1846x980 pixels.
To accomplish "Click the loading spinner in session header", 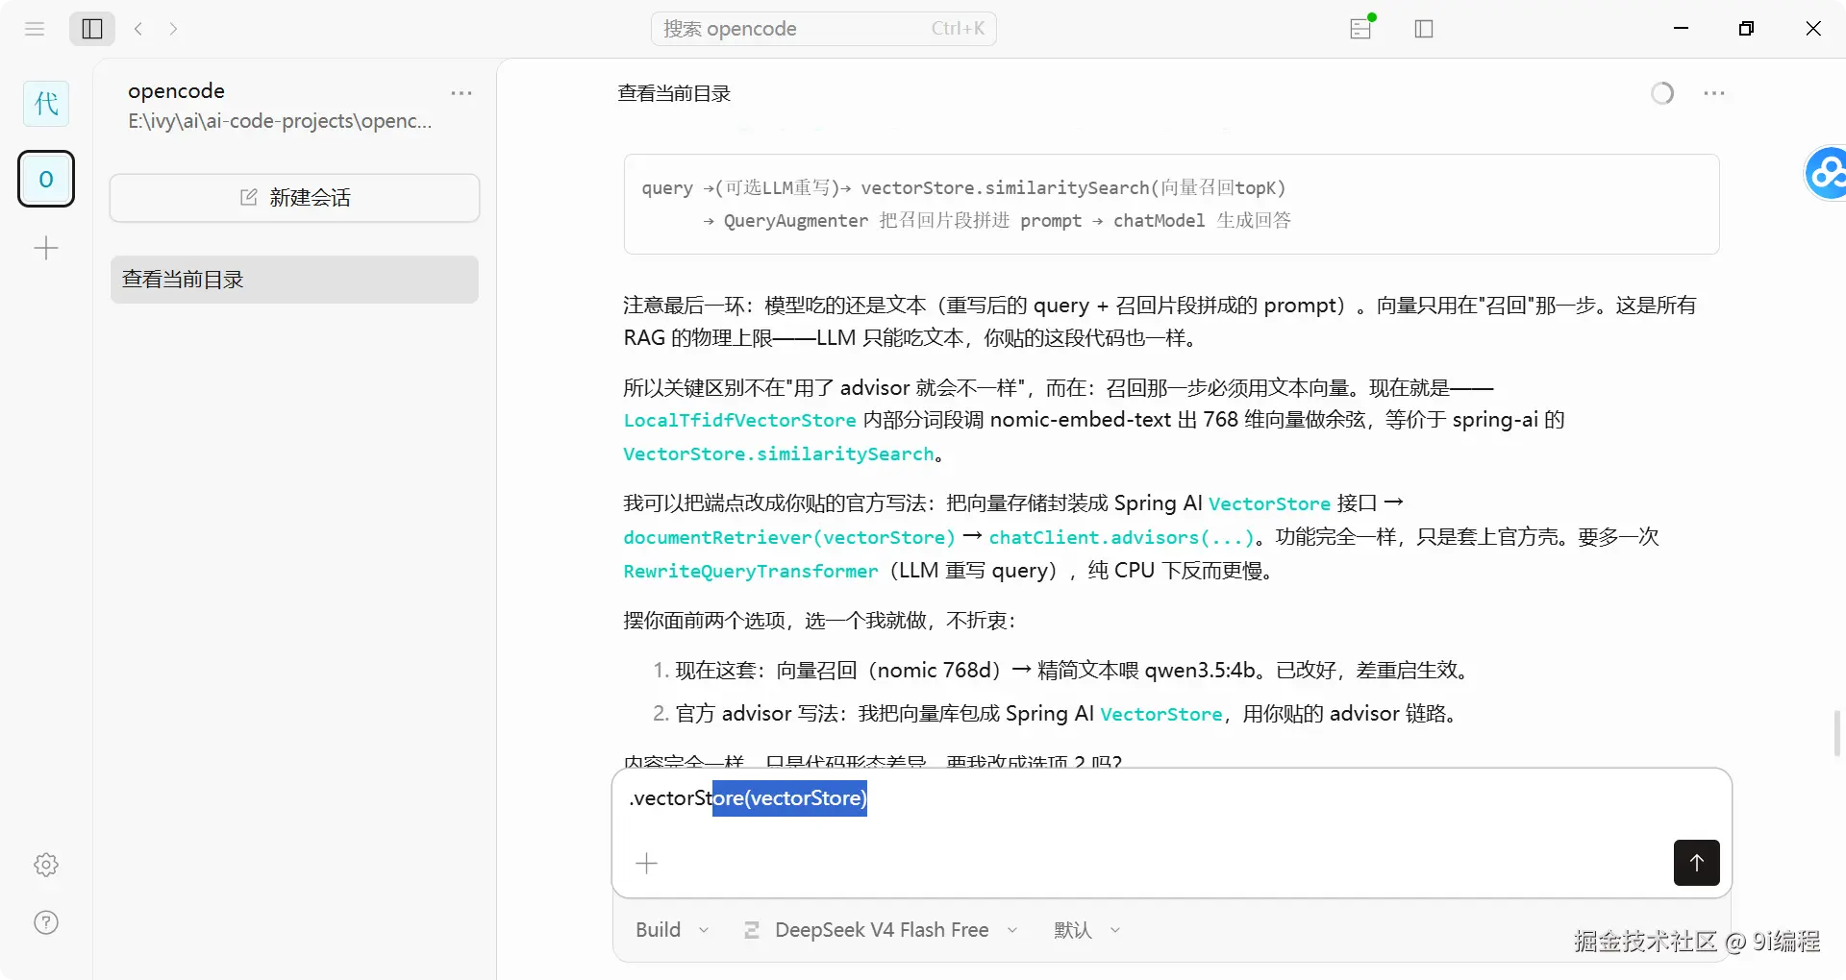I will click(x=1662, y=93).
